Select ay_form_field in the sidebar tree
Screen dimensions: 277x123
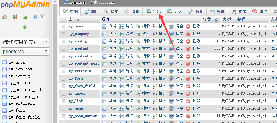[24, 117]
